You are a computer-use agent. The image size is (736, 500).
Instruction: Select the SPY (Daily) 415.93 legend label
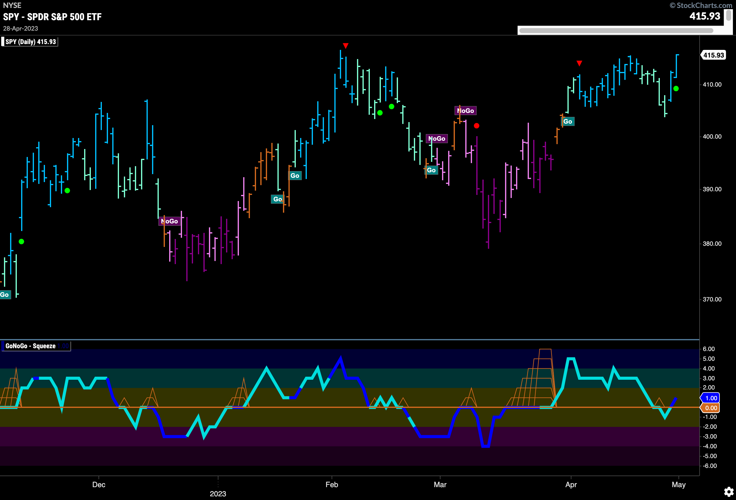30,42
